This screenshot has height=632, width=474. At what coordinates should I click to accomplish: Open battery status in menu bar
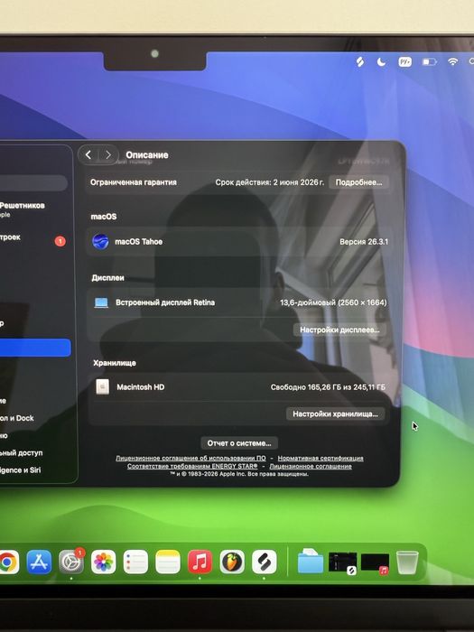click(x=429, y=62)
